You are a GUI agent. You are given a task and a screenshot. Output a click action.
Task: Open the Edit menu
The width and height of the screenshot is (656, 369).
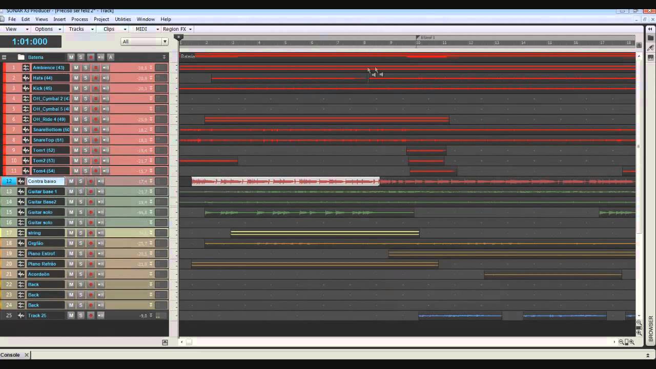point(26,19)
